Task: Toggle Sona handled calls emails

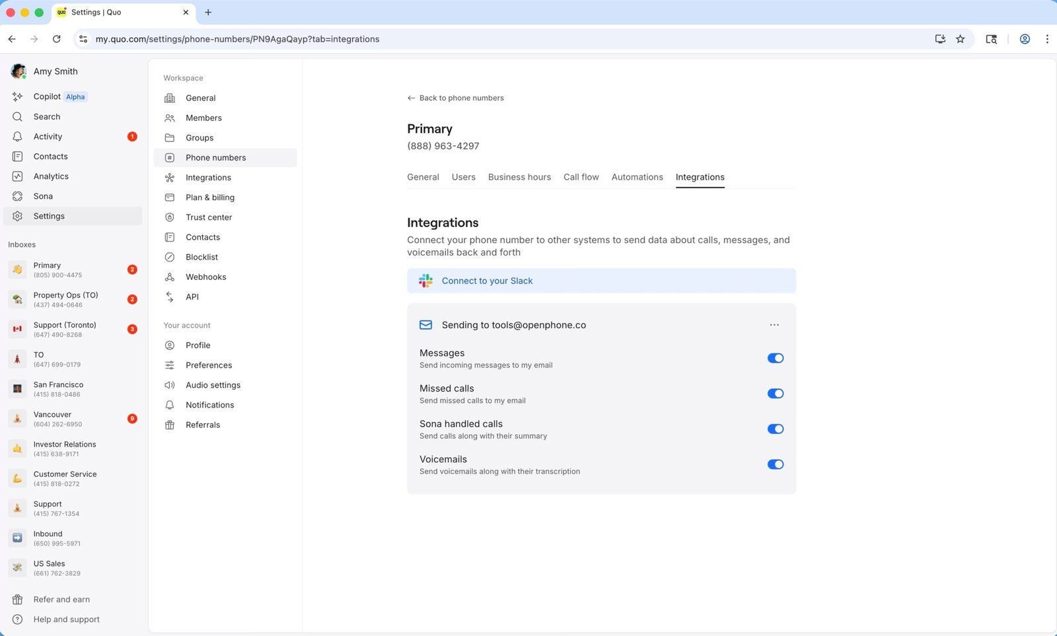Action: [775, 429]
